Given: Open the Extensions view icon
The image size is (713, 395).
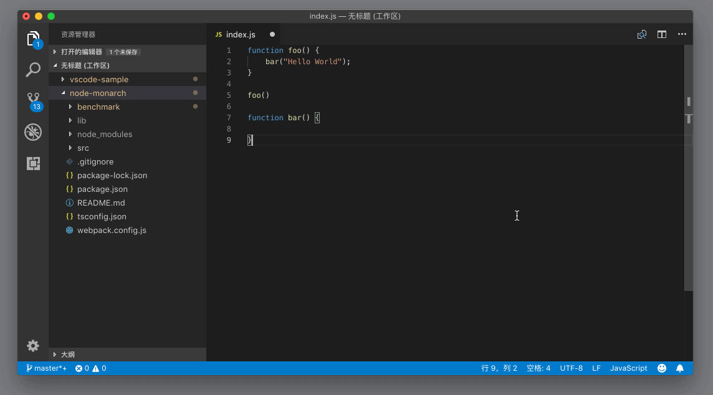Looking at the screenshot, I should pos(33,163).
